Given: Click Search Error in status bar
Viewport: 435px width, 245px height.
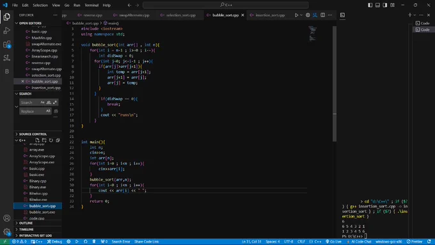Looking at the screenshot, I should point(121,241).
